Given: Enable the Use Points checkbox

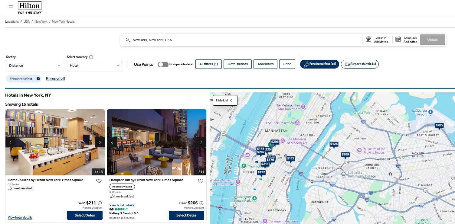Looking at the screenshot, I should pyautogui.click(x=129, y=64).
